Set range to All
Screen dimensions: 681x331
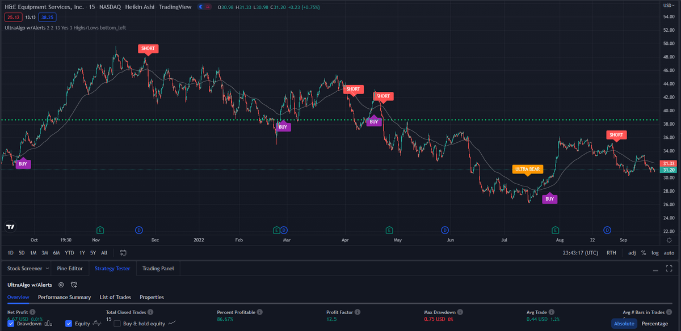[104, 253]
